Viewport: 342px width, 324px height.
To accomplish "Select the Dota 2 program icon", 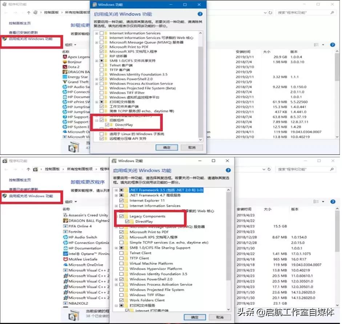I will pyautogui.click(x=65, y=67).
